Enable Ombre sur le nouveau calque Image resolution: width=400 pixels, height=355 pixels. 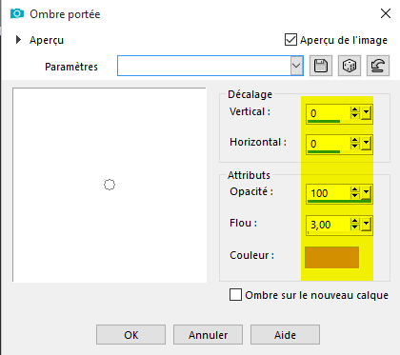(235, 294)
